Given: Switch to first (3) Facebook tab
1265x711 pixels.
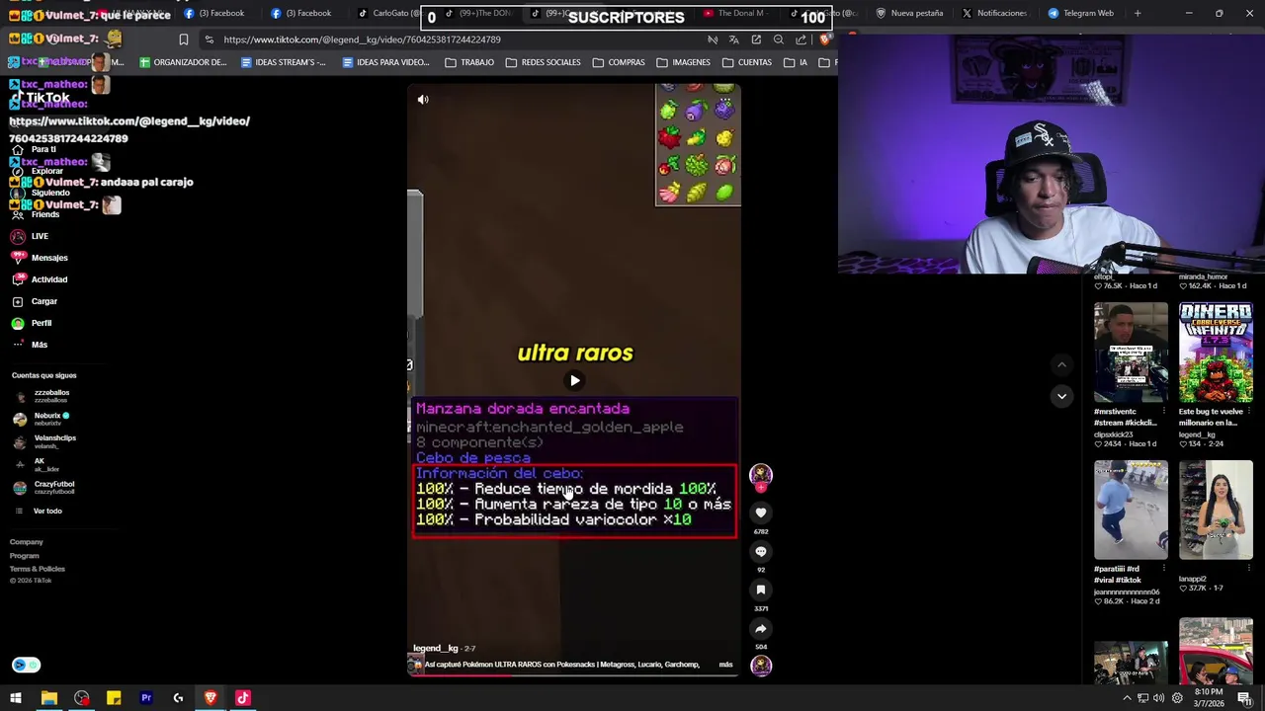Looking at the screenshot, I should point(214,14).
